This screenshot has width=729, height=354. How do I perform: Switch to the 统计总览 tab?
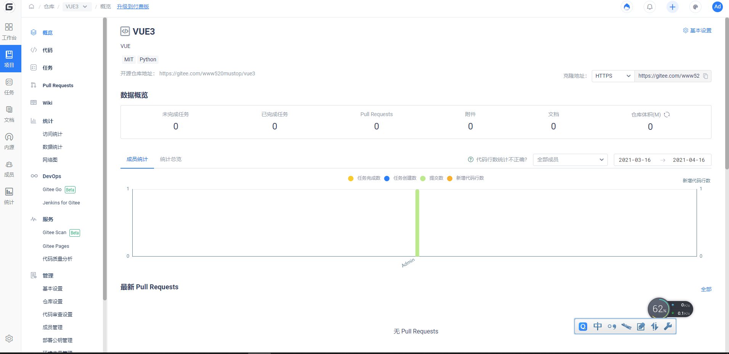[x=171, y=159]
